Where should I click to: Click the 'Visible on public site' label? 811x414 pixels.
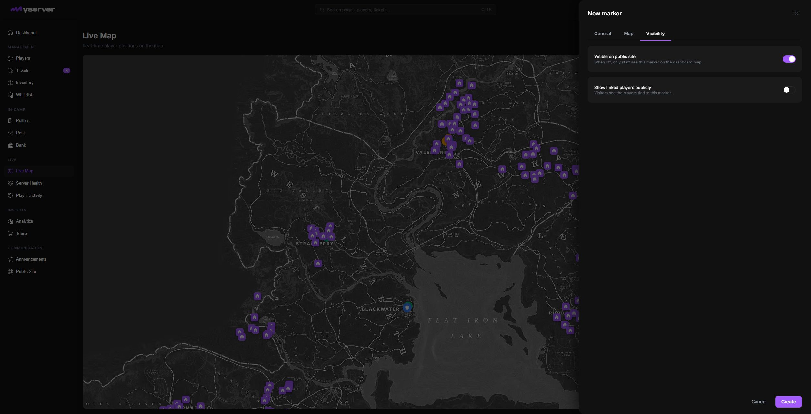tap(615, 56)
